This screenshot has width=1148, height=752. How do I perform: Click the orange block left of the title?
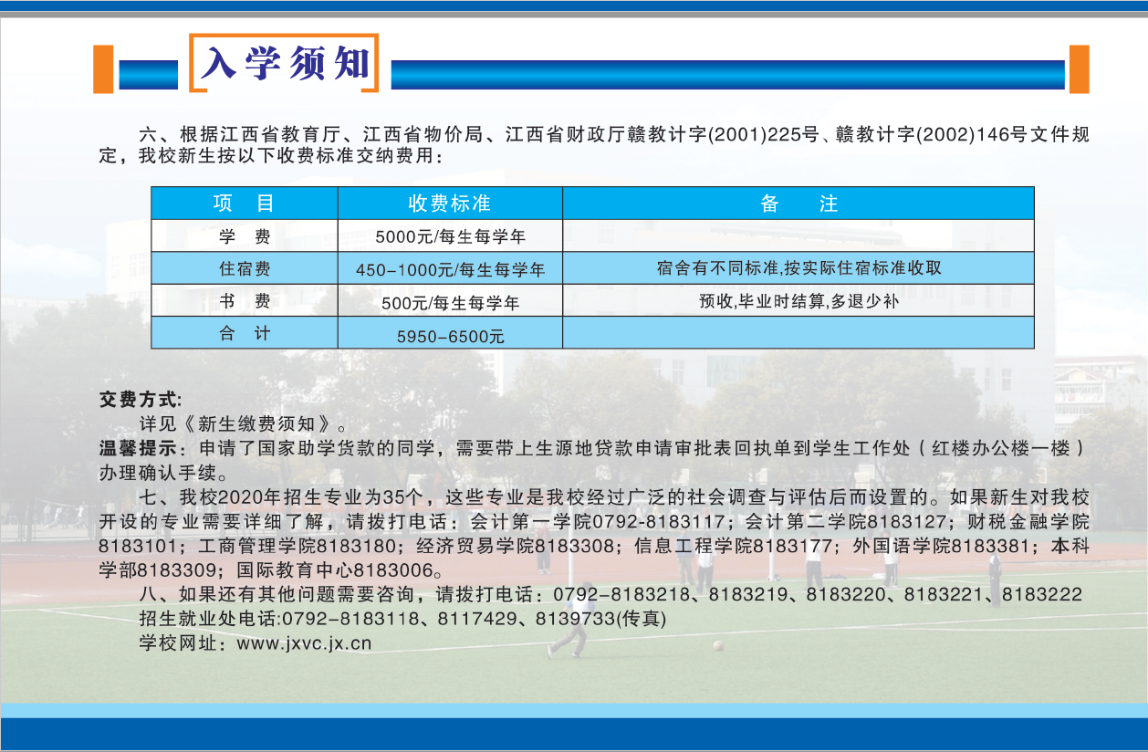point(103,69)
